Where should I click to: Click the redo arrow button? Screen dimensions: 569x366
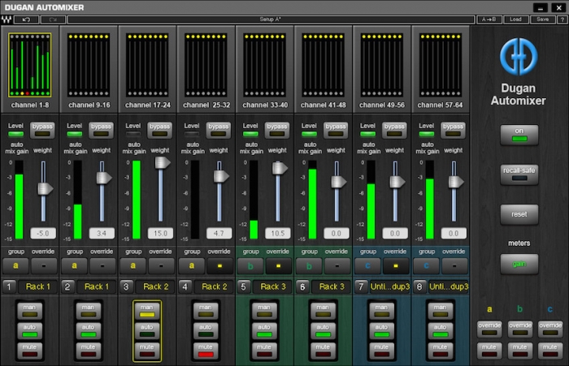53,19
